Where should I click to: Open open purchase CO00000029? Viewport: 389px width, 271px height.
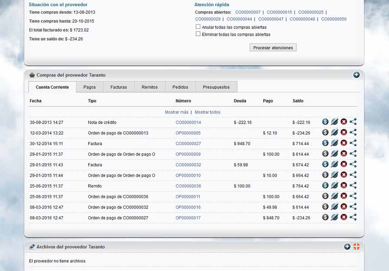[208, 19]
